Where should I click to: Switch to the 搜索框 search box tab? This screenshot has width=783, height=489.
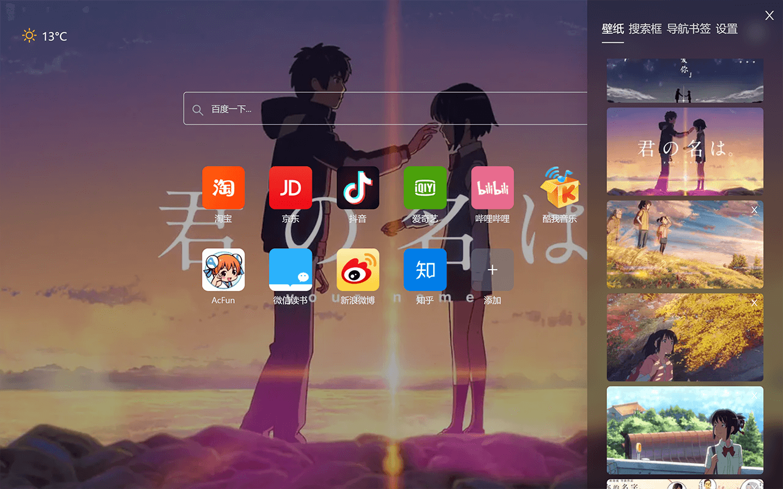pyautogui.click(x=645, y=29)
